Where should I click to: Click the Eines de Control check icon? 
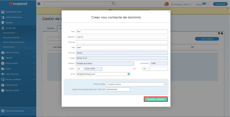click(3, 63)
